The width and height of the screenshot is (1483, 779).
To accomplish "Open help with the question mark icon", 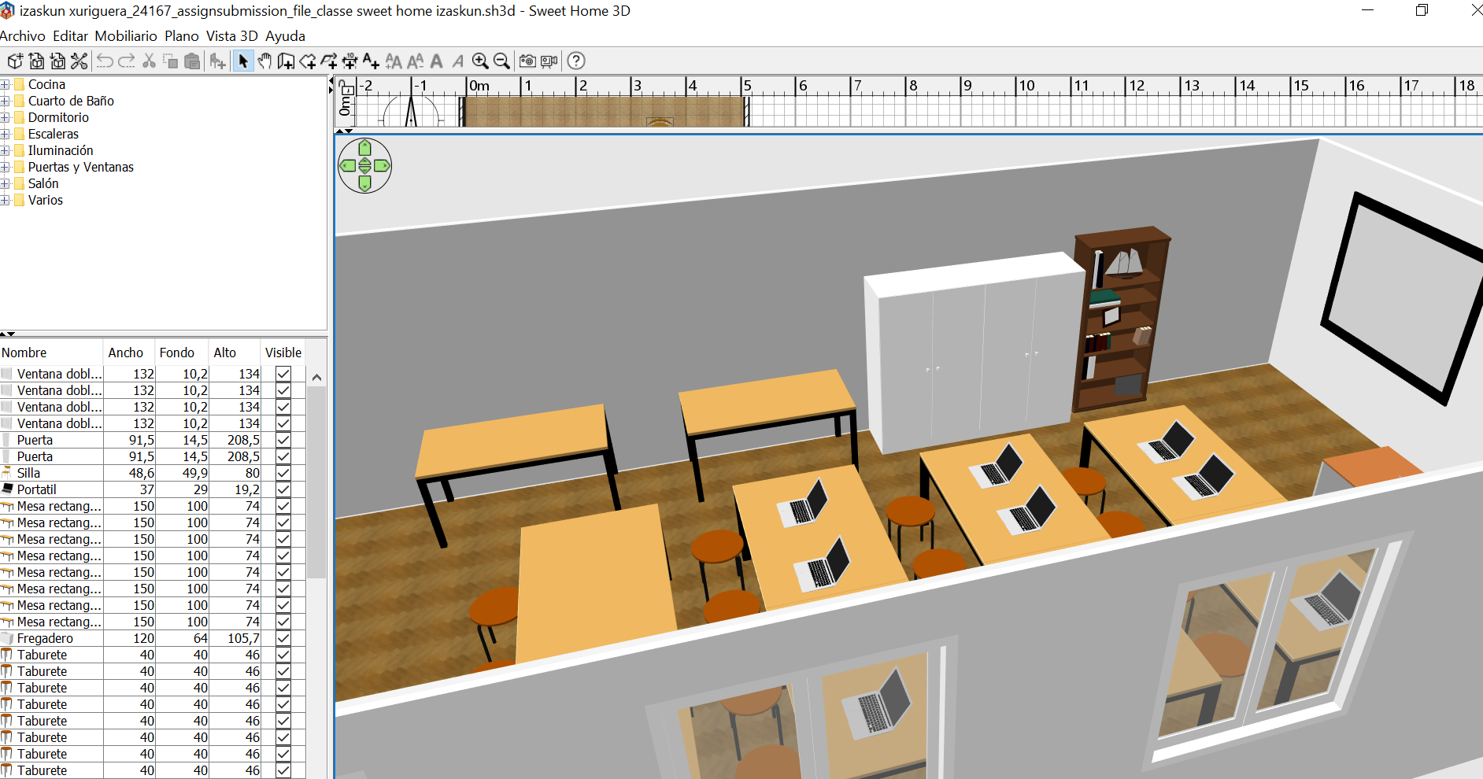I will tap(576, 61).
